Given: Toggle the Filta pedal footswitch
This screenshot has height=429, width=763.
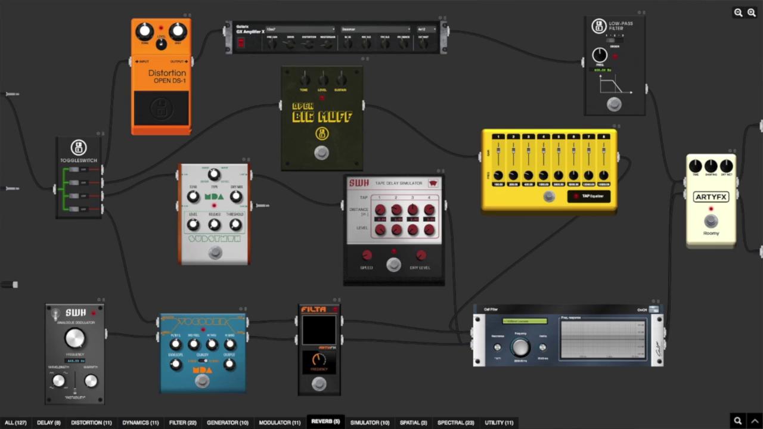Looking at the screenshot, I should click(x=319, y=384).
